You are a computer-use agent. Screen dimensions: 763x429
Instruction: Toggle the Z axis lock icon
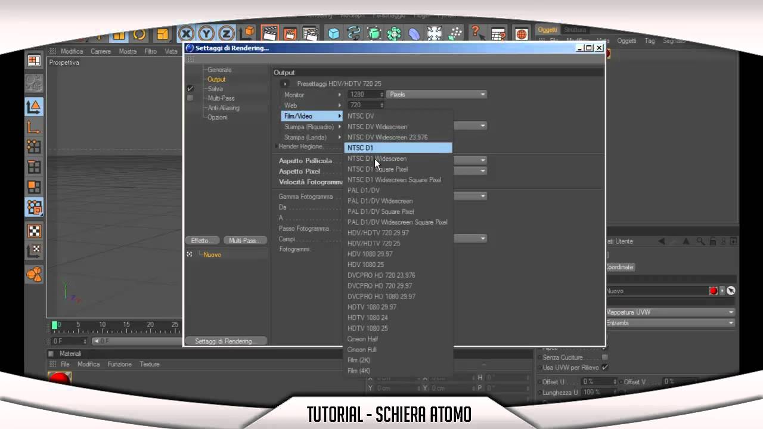[226, 34]
